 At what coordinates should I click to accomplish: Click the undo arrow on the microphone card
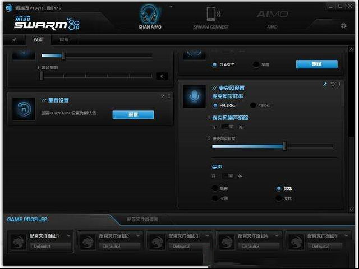[333, 84]
